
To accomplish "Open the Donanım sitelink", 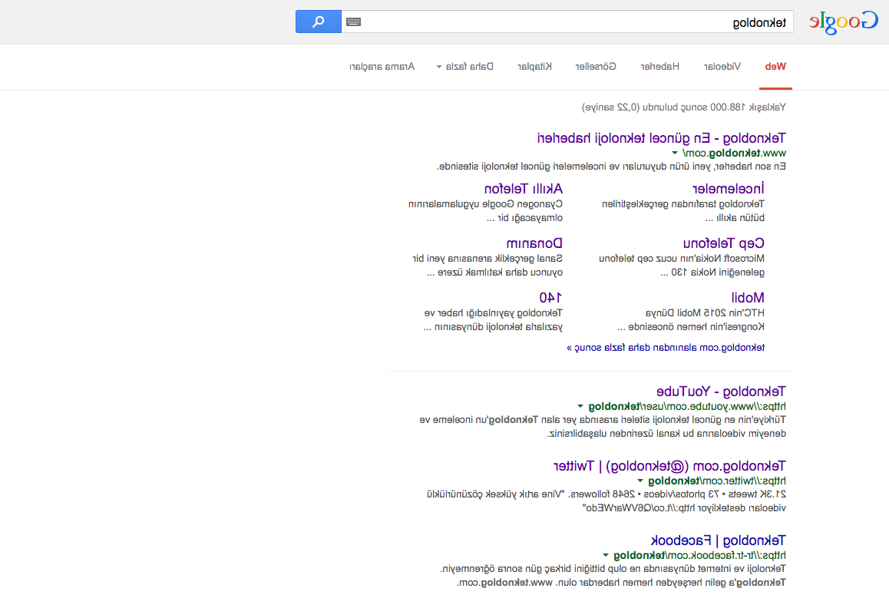I will tap(534, 243).
